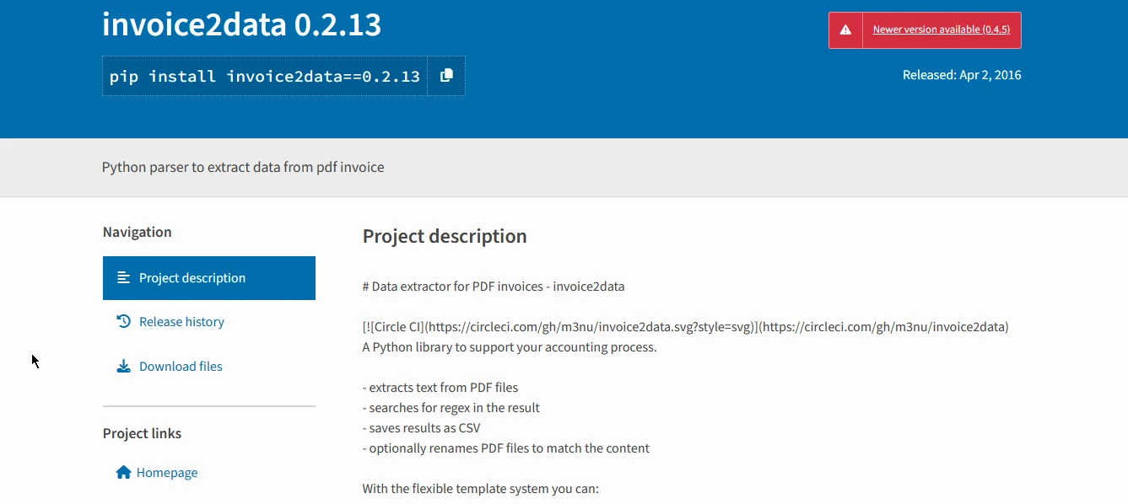Click the warning triangle icon

point(845,29)
